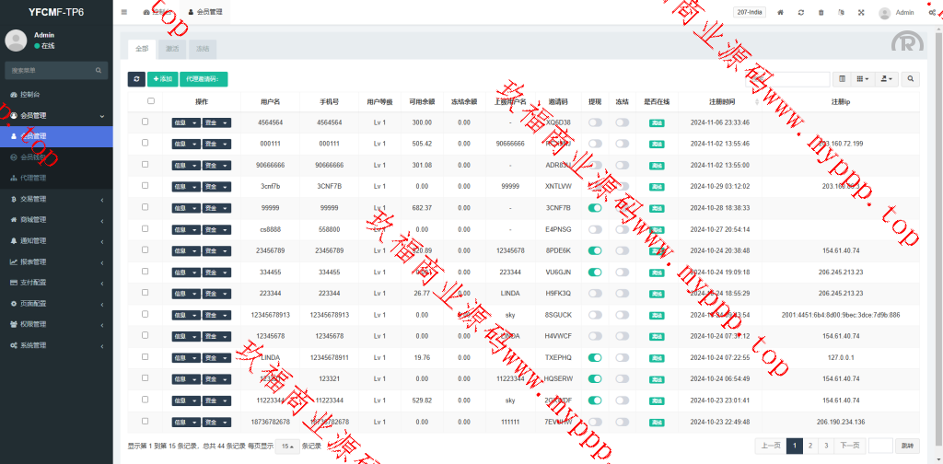This screenshot has width=943, height=464.
Task: Toggle table card view icon
Action: point(843,79)
